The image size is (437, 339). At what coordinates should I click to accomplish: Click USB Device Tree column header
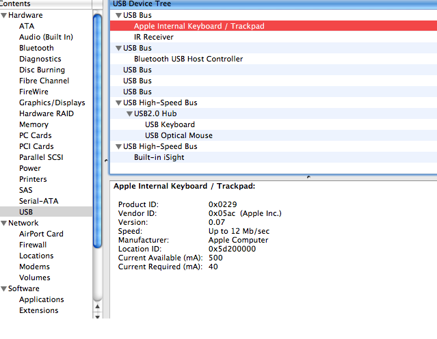(x=274, y=4)
